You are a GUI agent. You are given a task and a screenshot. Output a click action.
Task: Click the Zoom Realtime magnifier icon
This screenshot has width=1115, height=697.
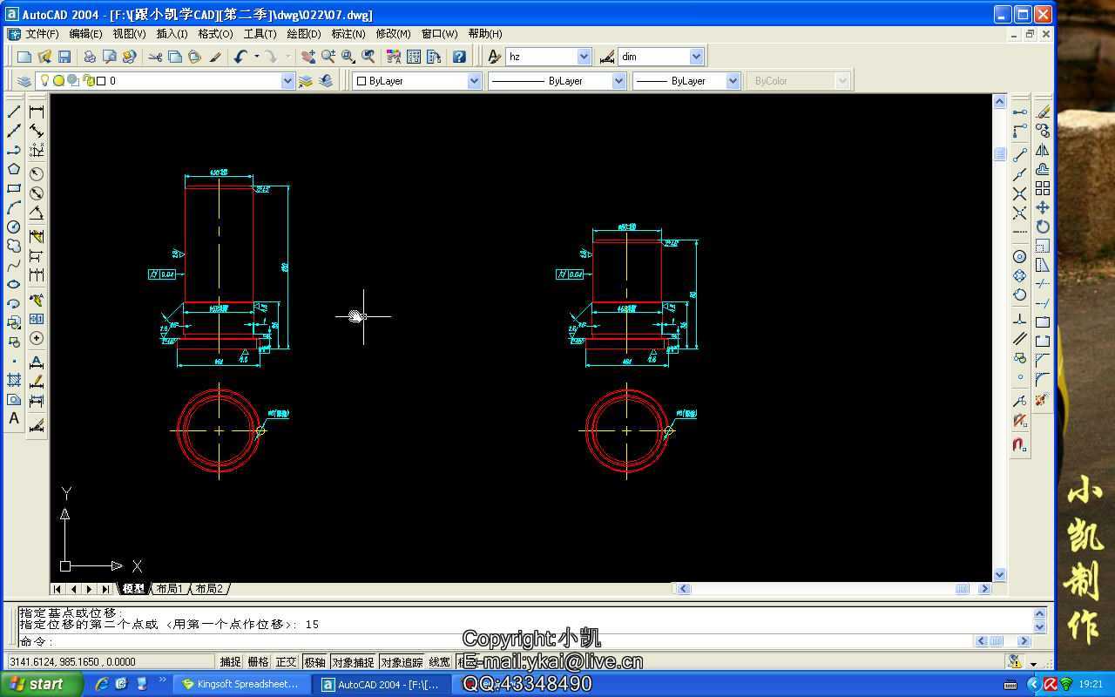pyautogui.click(x=328, y=57)
